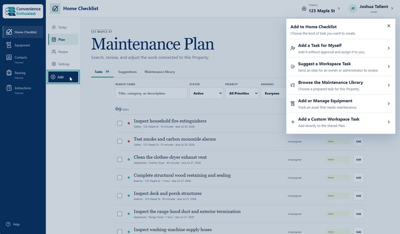Viewport: 400px width, 234px height.
Task: Check the Test smoke and carbon monoxide alarms task
Action: coord(120,141)
